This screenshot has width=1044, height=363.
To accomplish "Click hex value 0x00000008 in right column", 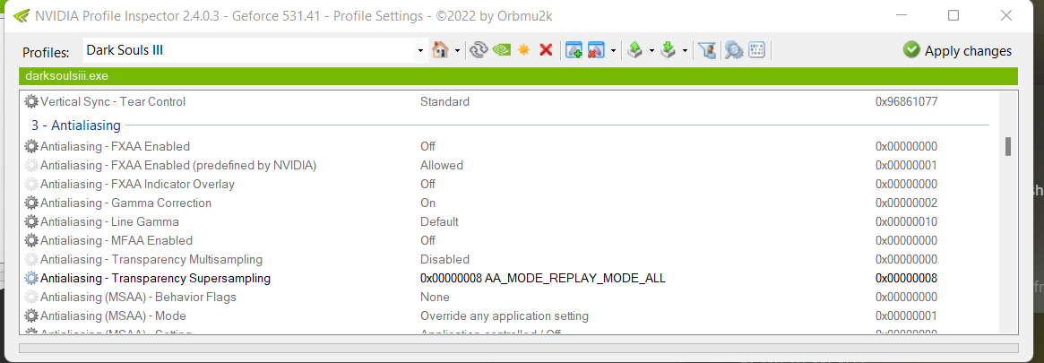I will [906, 279].
